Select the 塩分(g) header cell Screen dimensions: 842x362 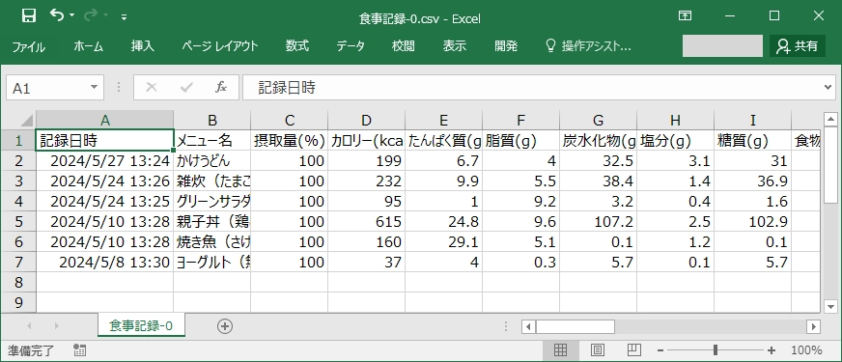click(x=676, y=140)
